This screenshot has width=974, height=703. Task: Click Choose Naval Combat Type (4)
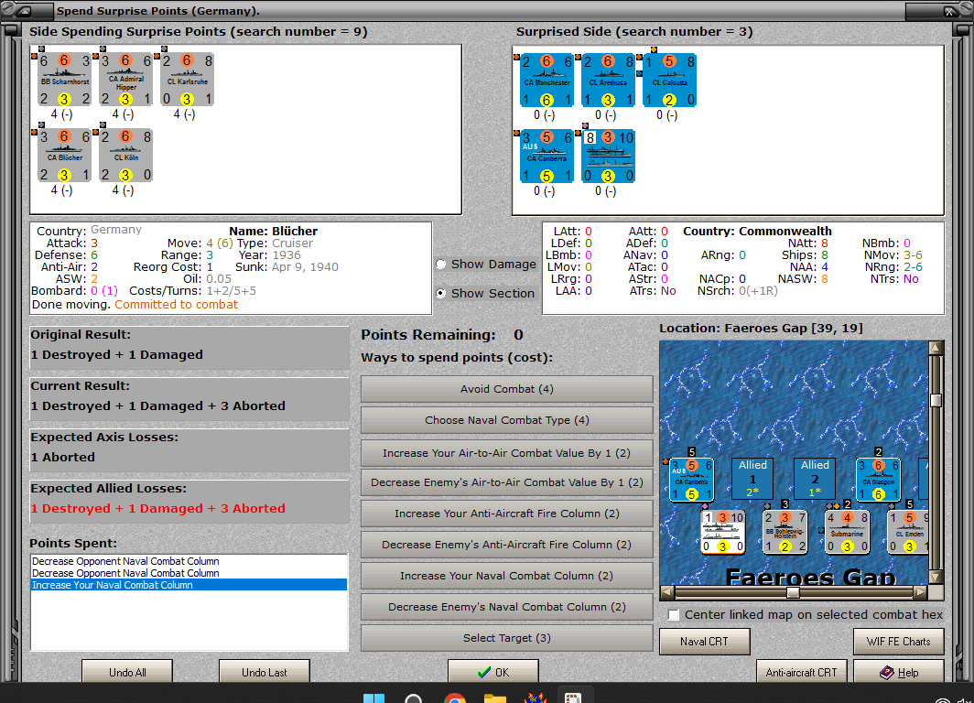coord(507,420)
